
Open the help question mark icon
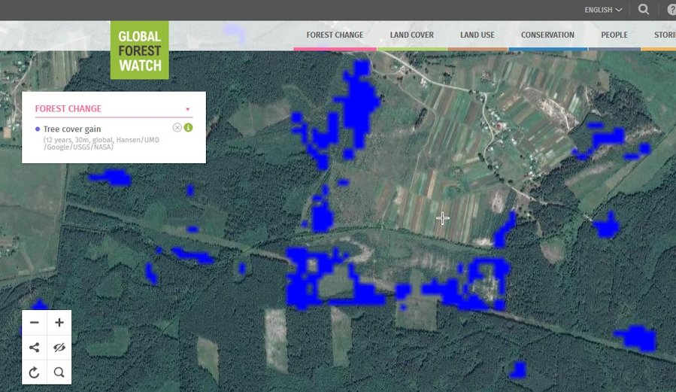670,10
